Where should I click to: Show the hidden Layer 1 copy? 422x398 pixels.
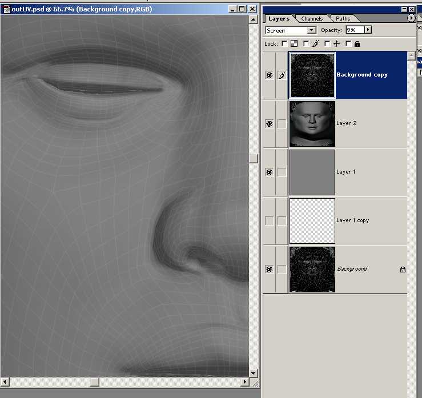tap(270, 221)
